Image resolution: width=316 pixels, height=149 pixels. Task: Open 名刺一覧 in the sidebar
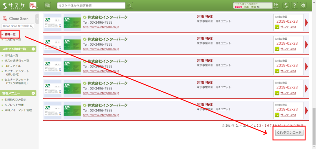10,34
